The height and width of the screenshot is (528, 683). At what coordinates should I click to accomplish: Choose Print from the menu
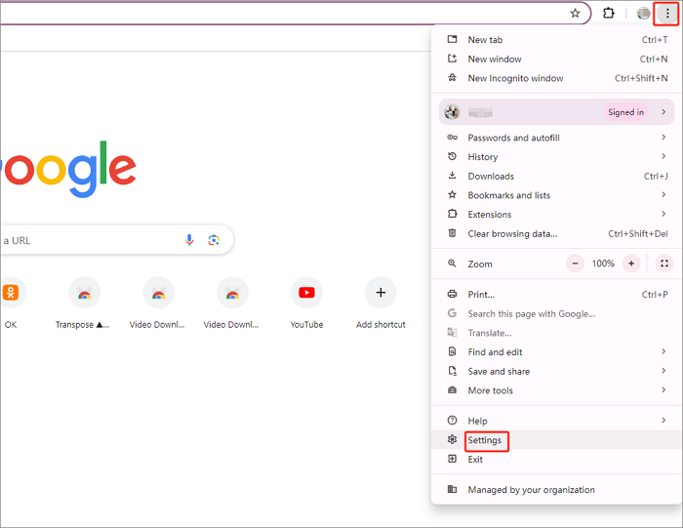[557, 295]
